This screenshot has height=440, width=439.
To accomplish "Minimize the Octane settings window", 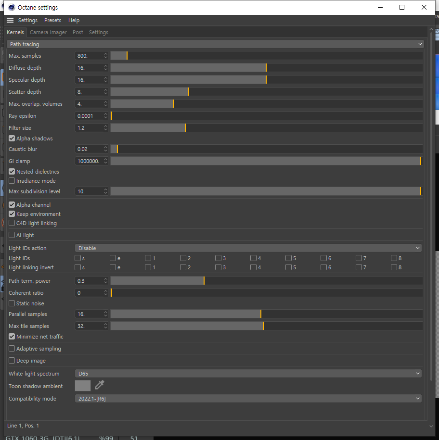I will (380, 7).
